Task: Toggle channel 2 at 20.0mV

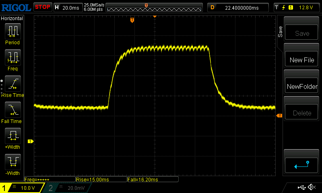Action: (66, 188)
